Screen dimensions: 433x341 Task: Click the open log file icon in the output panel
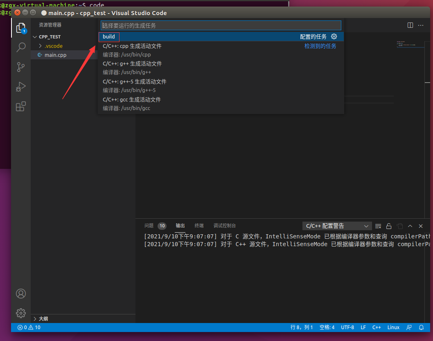tap(399, 226)
